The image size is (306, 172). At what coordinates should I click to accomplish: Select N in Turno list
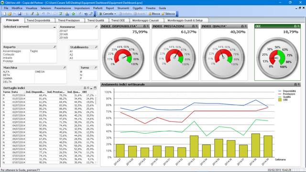pos(81,75)
